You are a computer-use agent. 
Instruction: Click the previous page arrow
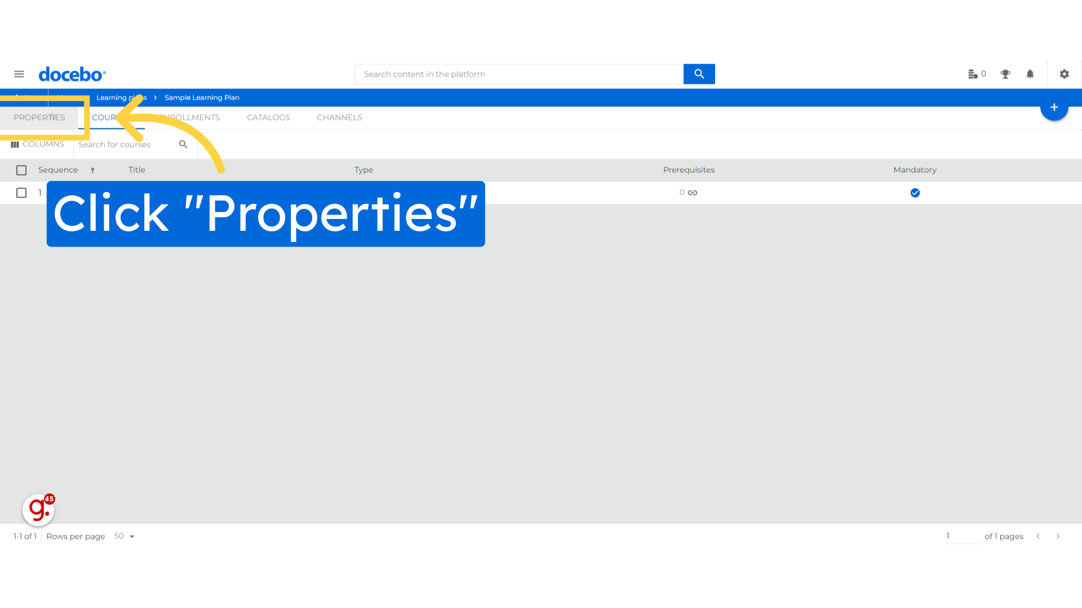pyautogui.click(x=1038, y=536)
